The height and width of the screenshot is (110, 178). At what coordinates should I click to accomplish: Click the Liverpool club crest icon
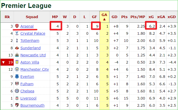coord(17,98)
